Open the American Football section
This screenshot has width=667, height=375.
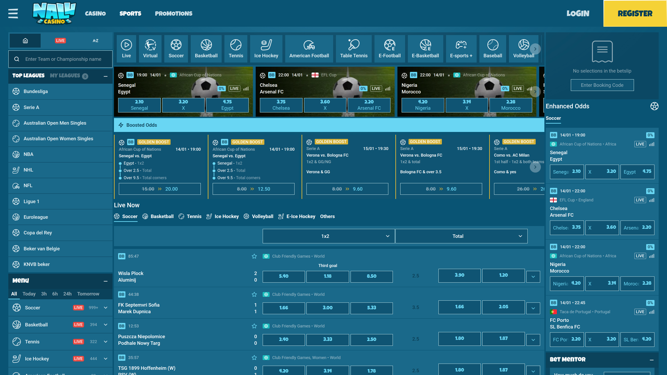tap(309, 49)
